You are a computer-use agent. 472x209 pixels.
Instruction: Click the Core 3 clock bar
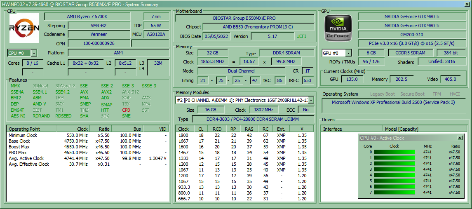point(395,169)
